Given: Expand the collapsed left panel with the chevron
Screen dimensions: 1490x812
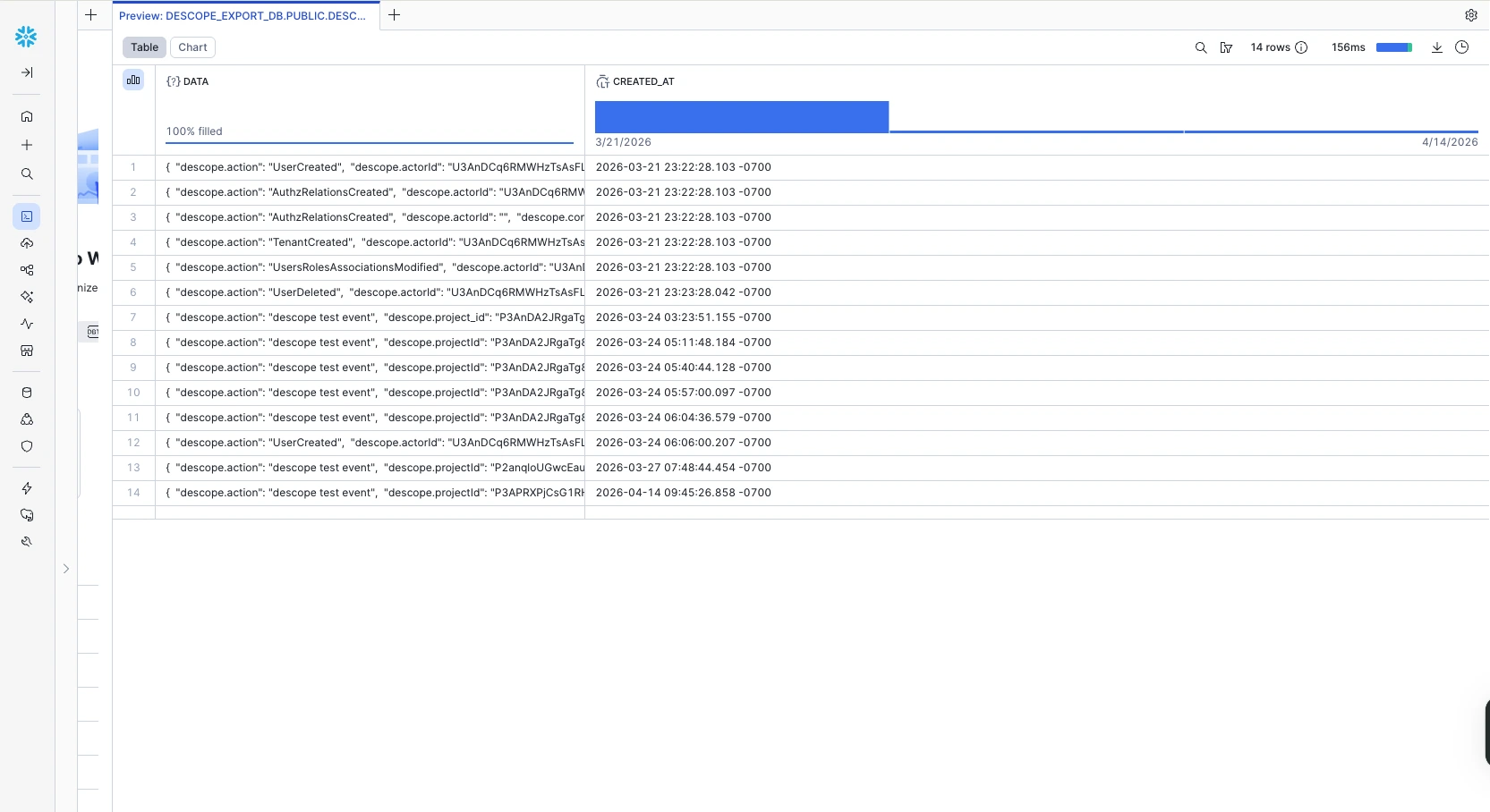Looking at the screenshot, I should tap(65, 569).
